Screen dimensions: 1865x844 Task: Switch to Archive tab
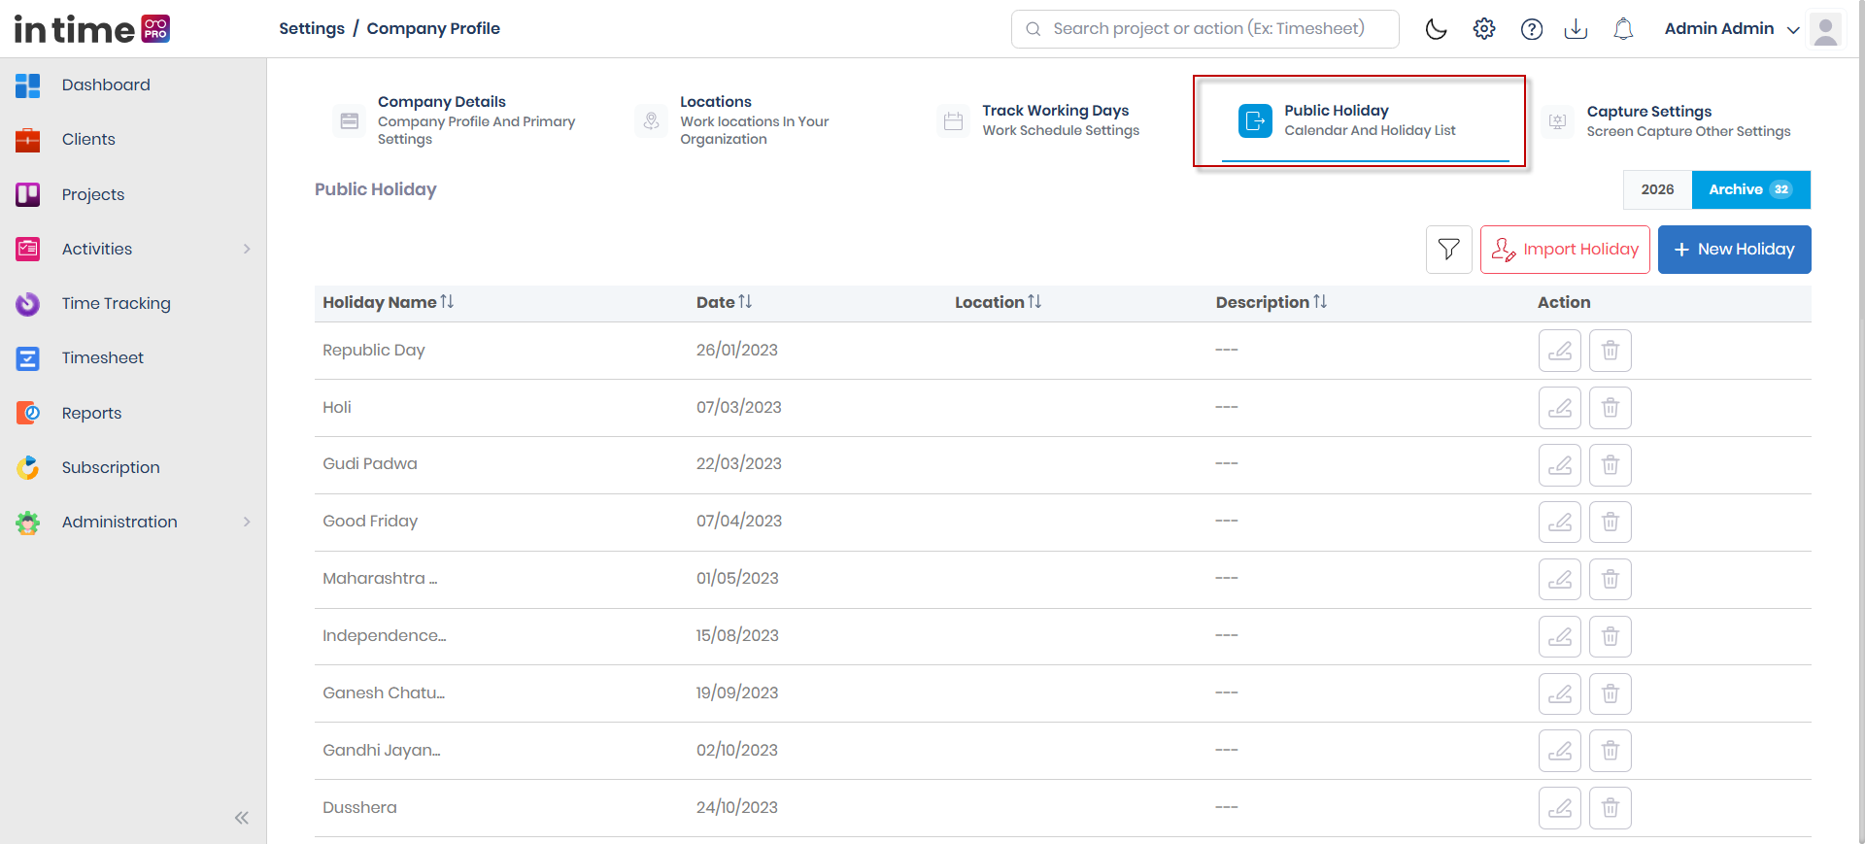click(x=1751, y=189)
